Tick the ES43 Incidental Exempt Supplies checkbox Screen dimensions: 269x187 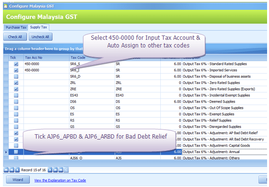coord(16,95)
